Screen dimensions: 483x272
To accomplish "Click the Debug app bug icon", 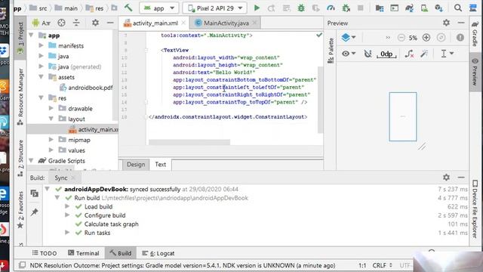I will [x=301, y=8].
